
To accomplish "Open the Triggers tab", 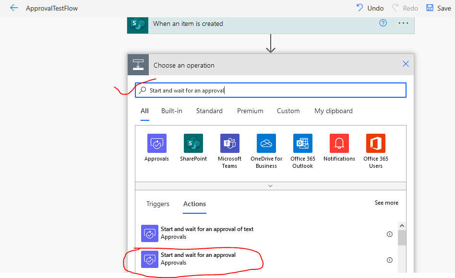I will [157, 204].
